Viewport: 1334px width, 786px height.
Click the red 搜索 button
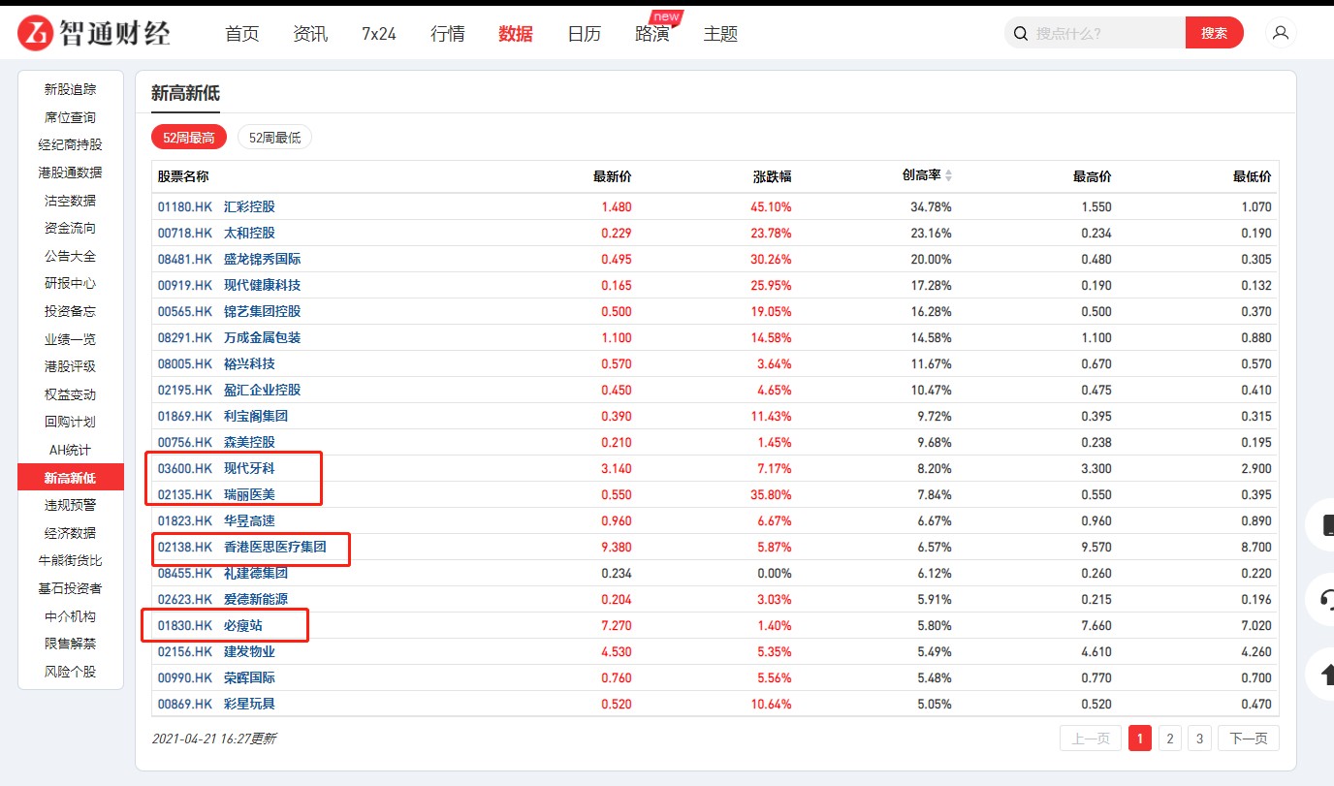tap(1214, 33)
